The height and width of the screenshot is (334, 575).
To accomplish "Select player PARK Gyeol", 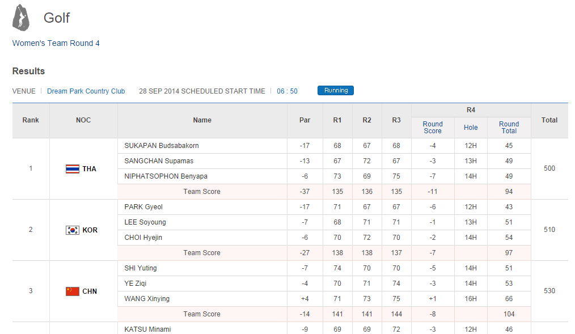I will pyautogui.click(x=143, y=207).
